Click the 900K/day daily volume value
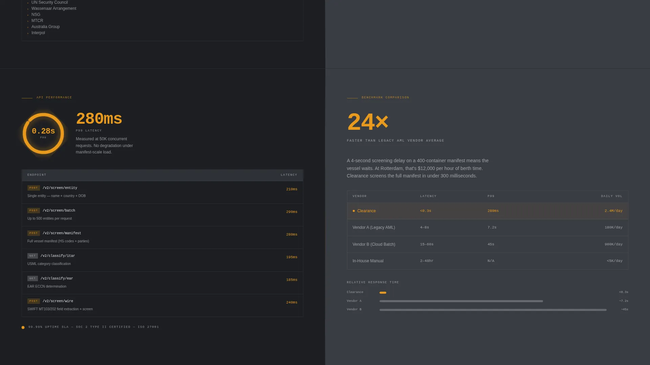Viewport: 650px width, 365px height. pos(613,244)
